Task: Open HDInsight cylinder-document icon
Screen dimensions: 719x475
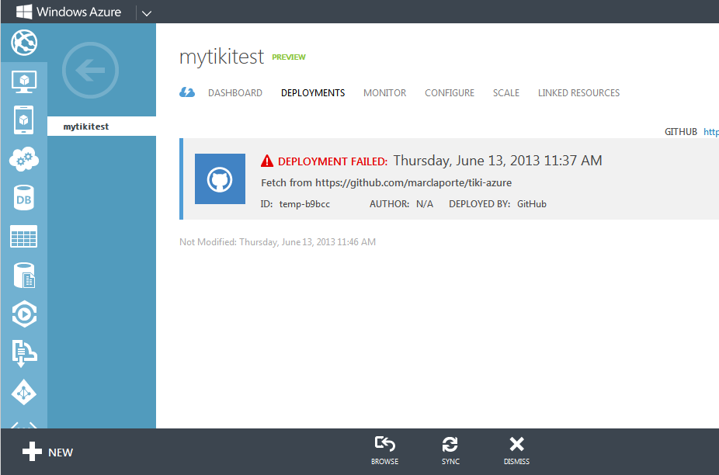Action: (24, 275)
